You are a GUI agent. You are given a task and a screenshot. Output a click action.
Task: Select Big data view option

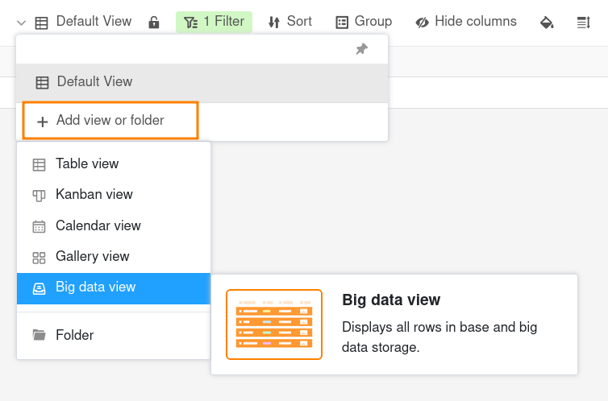click(x=95, y=287)
